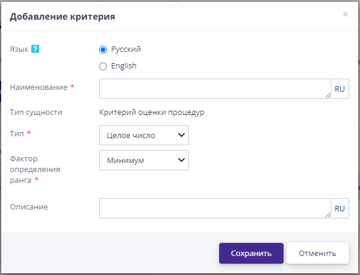The height and width of the screenshot is (275, 360).
Task: Choose the English language radio button
Action: tap(103, 66)
